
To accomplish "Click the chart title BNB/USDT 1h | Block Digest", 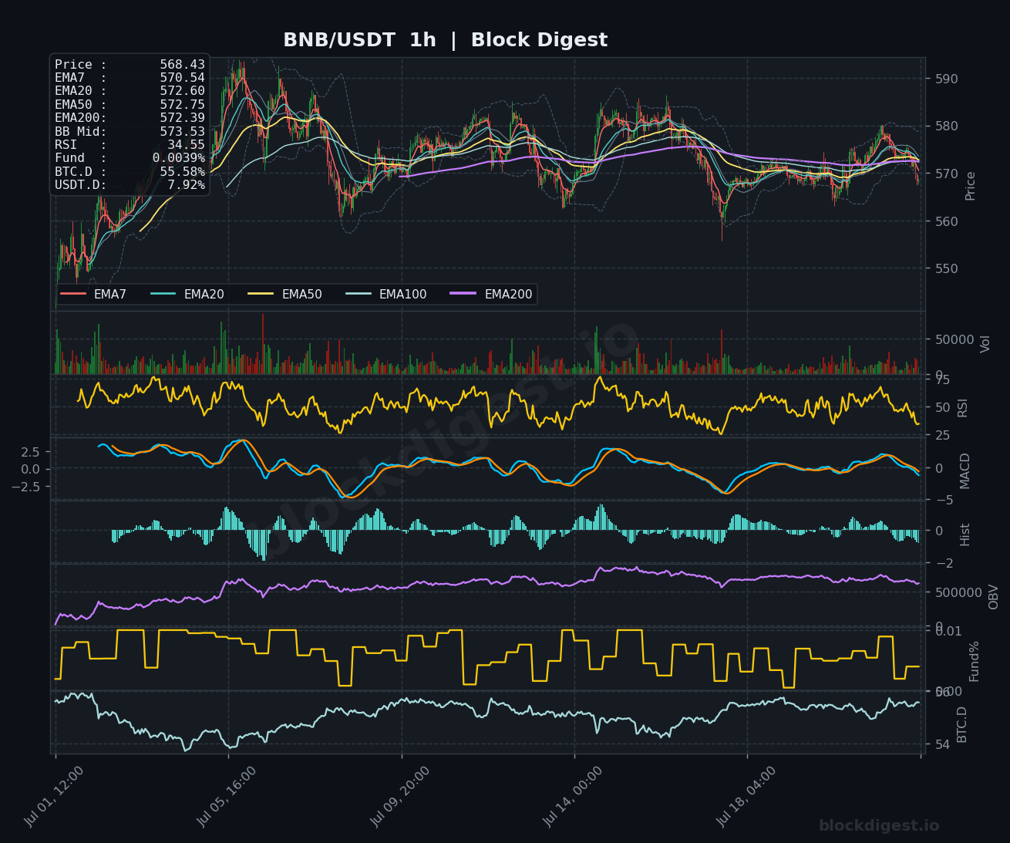I will pyautogui.click(x=445, y=40).
